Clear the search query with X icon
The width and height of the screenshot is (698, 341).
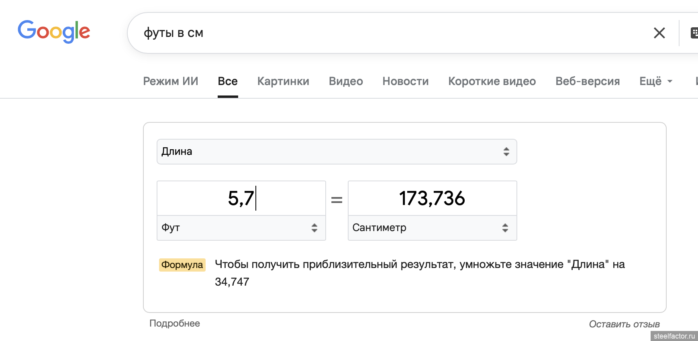click(x=659, y=33)
